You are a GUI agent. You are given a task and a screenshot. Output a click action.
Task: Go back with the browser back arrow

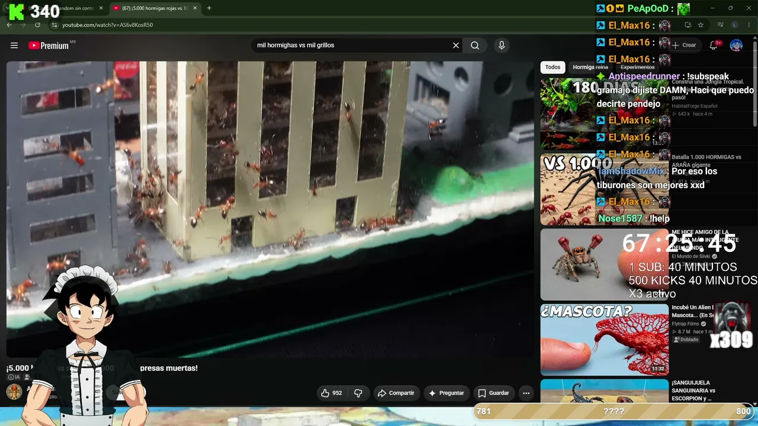point(9,25)
